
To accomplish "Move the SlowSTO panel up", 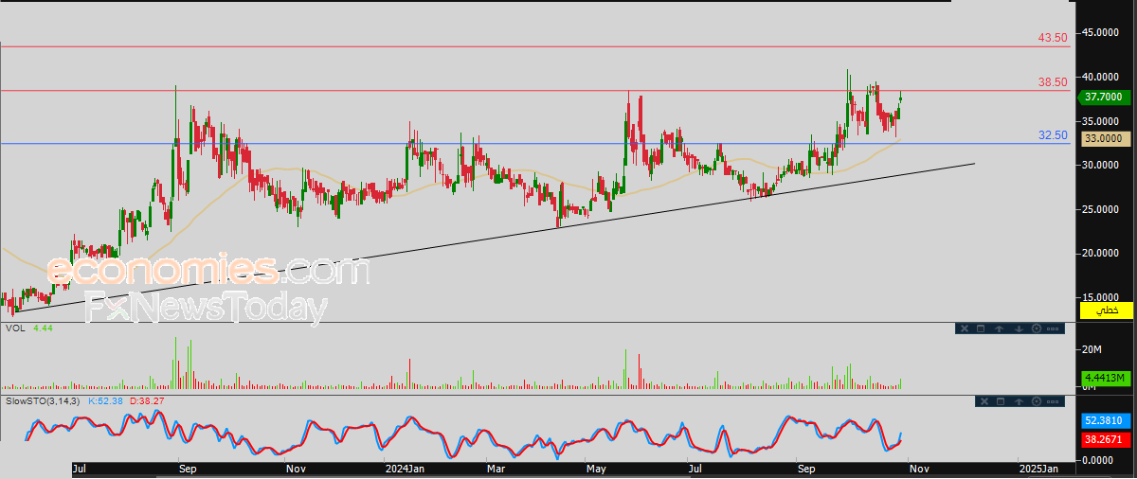I will point(1019,401).
